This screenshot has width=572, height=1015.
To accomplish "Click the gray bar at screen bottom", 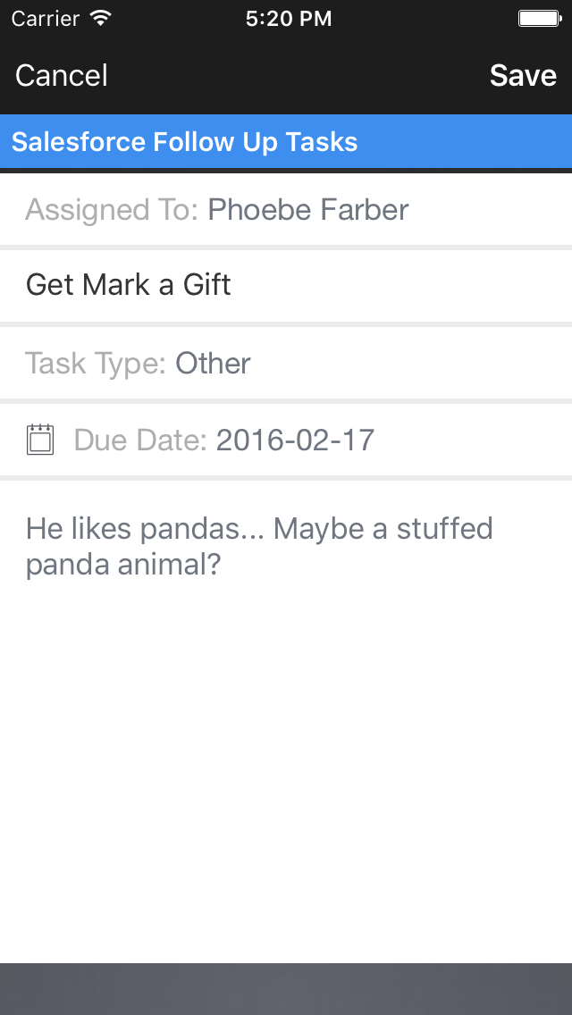I will pos(286,988).
